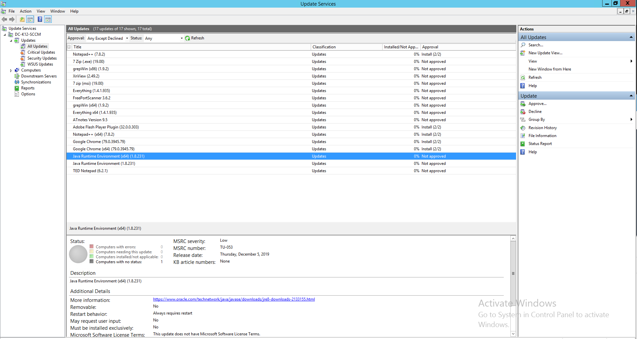Viewport: 637px width, 339px height.
Task: Collapse the Update actions section
Action: (x=630, y=96)
